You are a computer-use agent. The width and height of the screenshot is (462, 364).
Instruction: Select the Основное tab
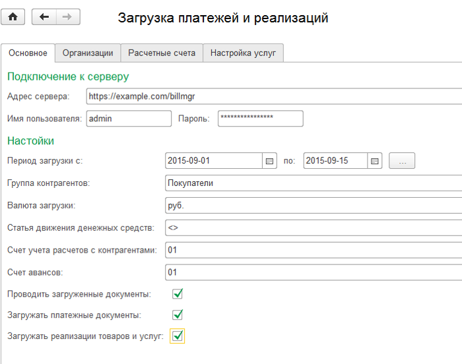(x=28, y=53)
